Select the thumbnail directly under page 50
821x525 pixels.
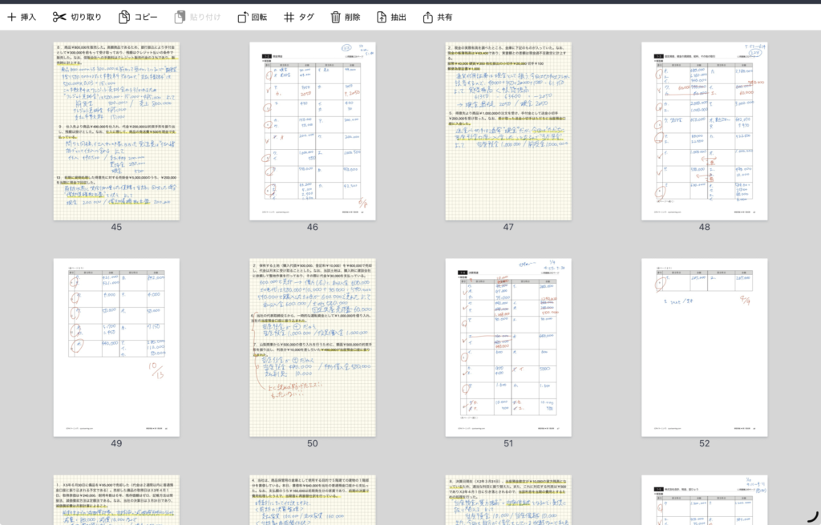pos(313,500)
